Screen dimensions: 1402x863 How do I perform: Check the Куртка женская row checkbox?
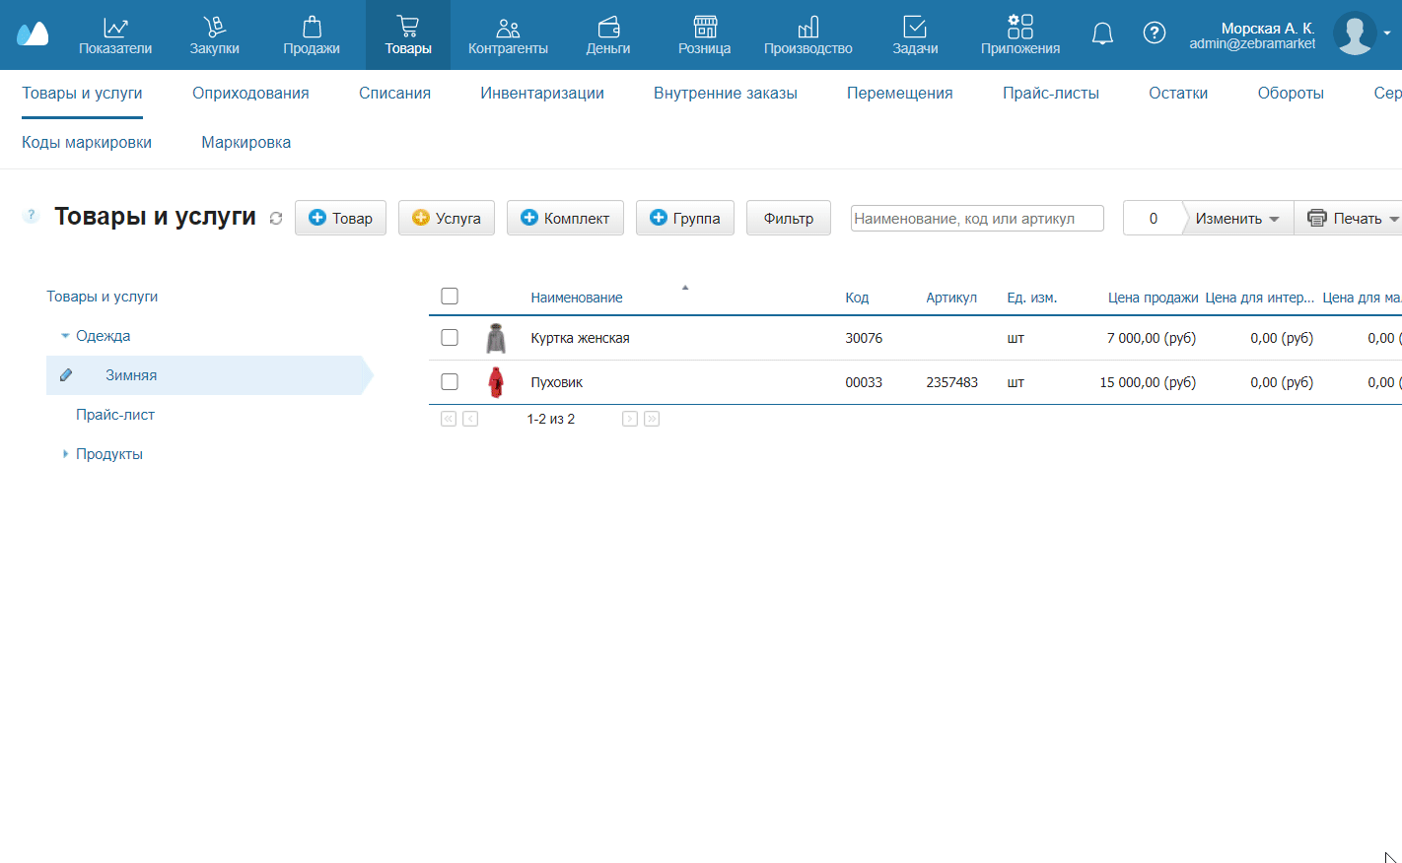[450, 338]
